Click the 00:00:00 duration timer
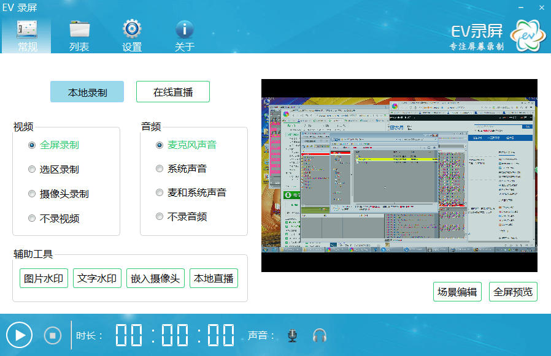The image size is (551, 356). click(x=175, y=335)
